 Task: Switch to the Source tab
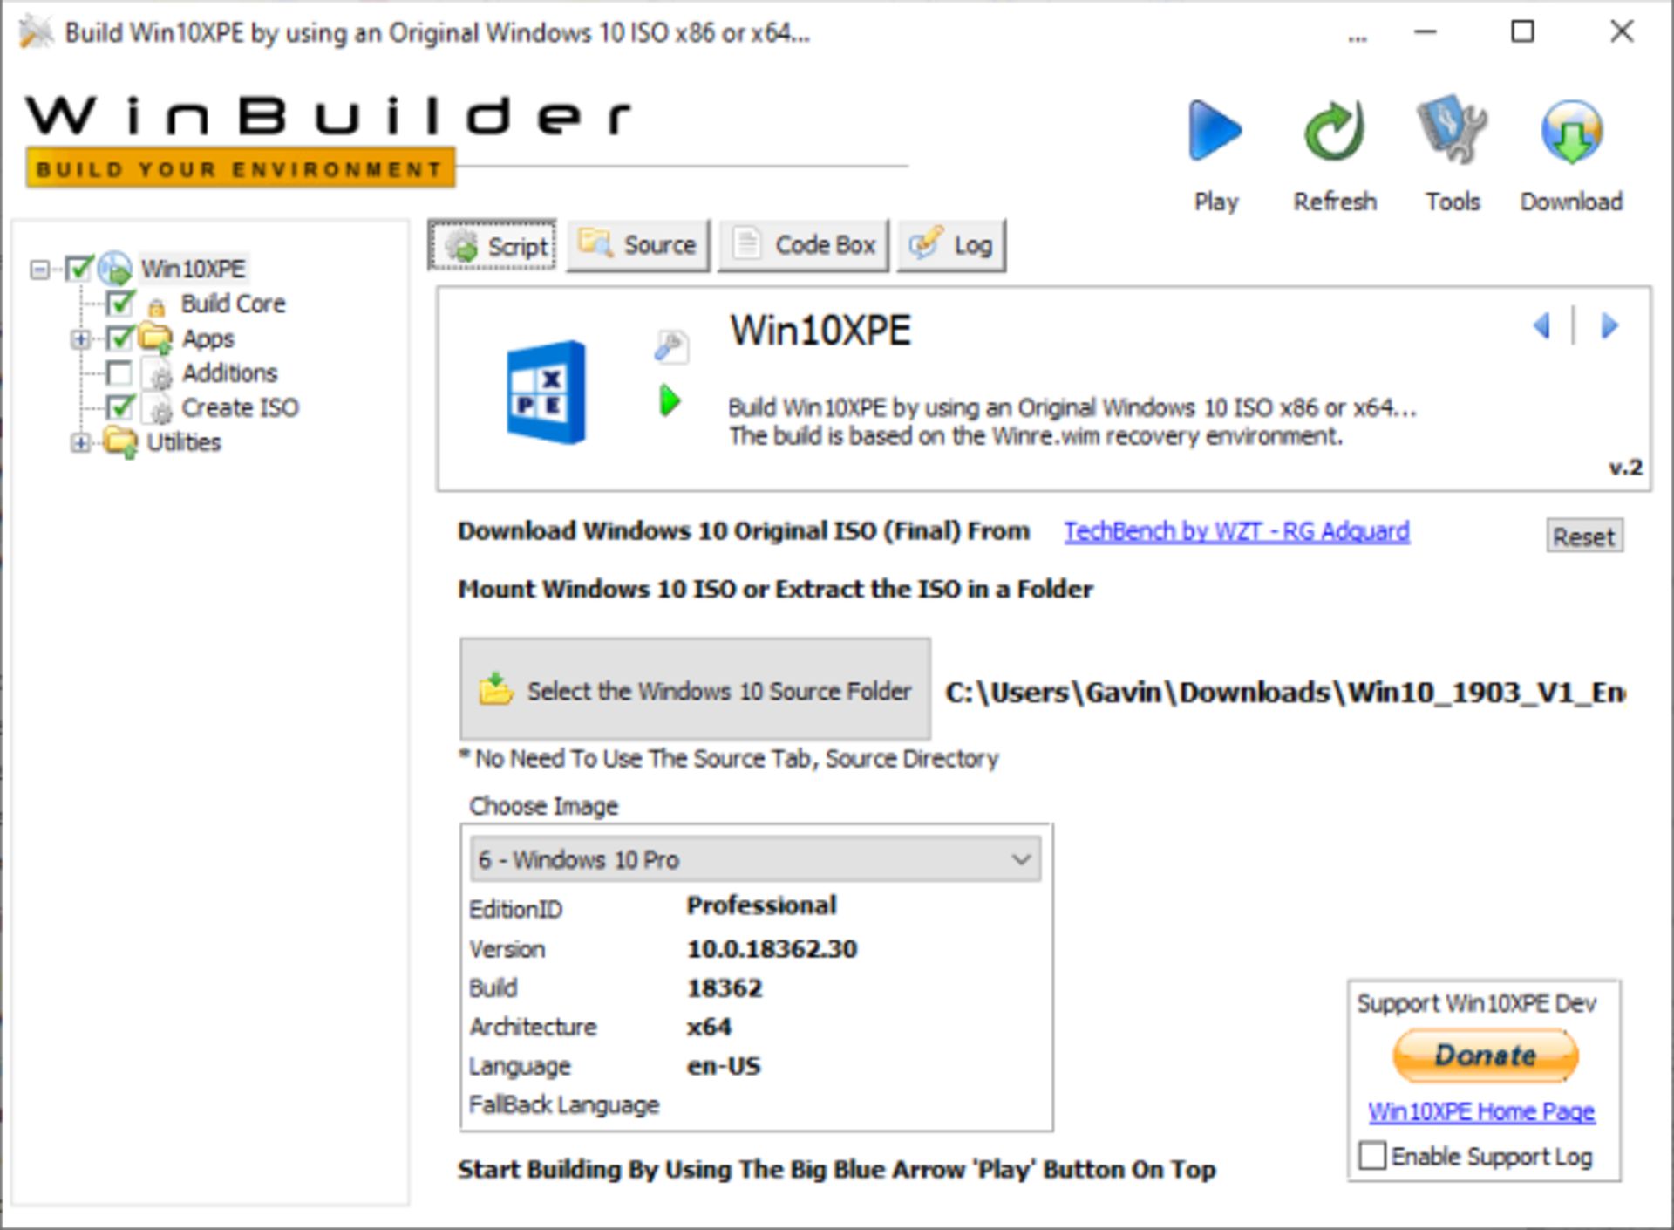pos(638,245)
